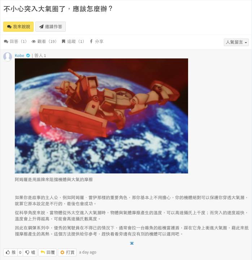Click Kobe's avatar picture

pyautogui.click(x=8, y=57)
